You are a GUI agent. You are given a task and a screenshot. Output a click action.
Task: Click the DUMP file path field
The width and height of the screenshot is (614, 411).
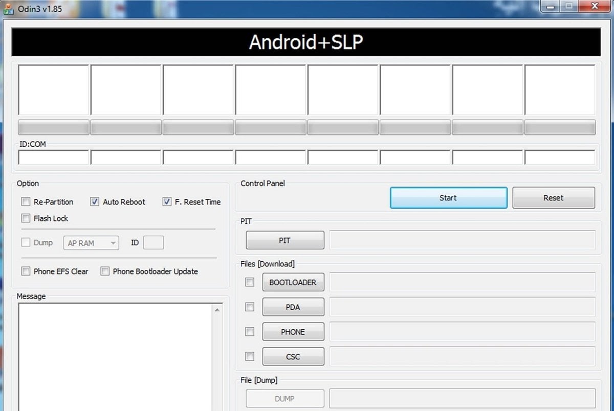pos(463,399)
